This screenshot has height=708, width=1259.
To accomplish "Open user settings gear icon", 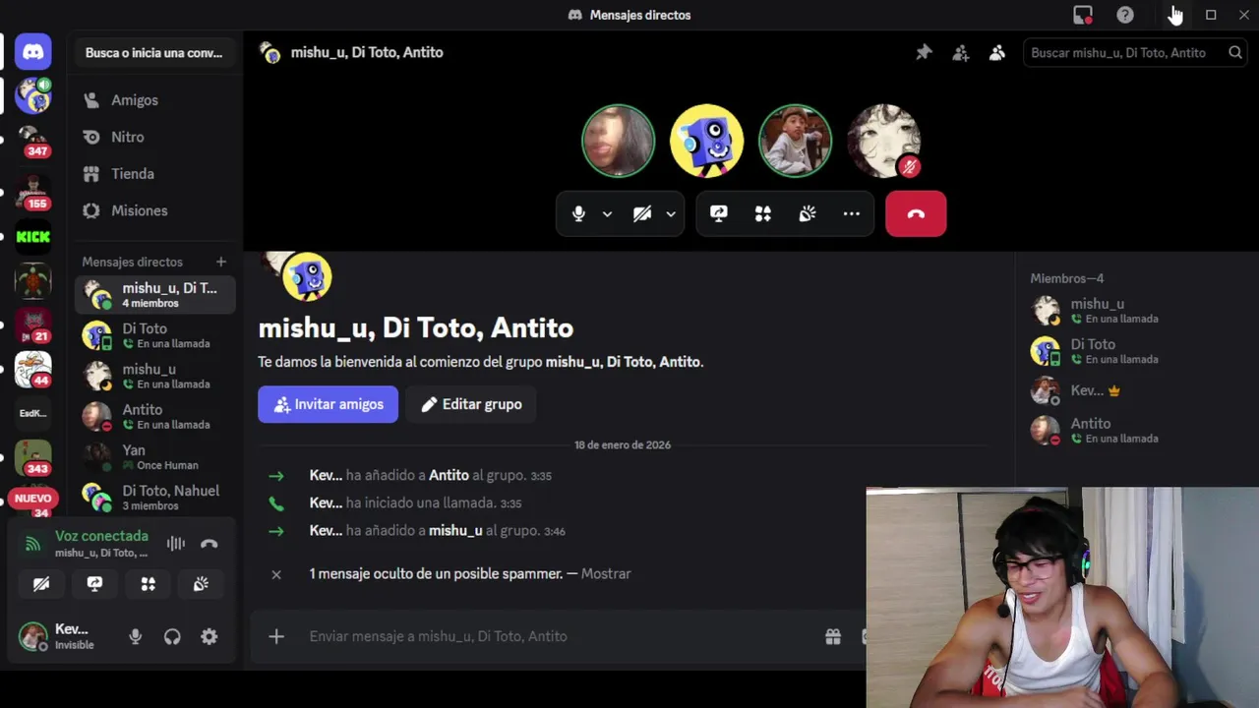I will click(210, 637).
